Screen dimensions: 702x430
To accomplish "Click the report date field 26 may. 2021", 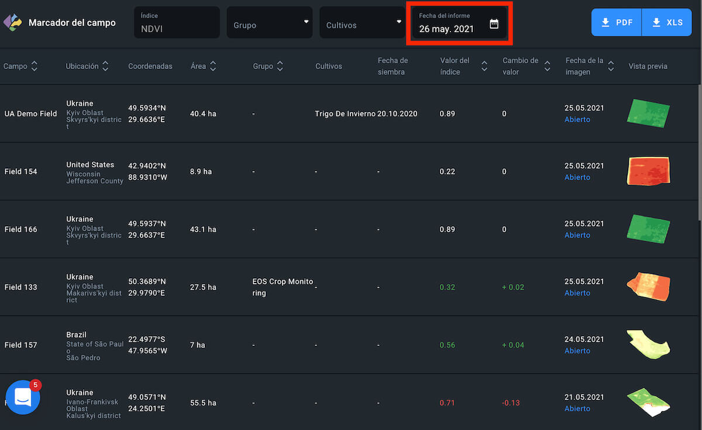I will click(x=447, y=28).
